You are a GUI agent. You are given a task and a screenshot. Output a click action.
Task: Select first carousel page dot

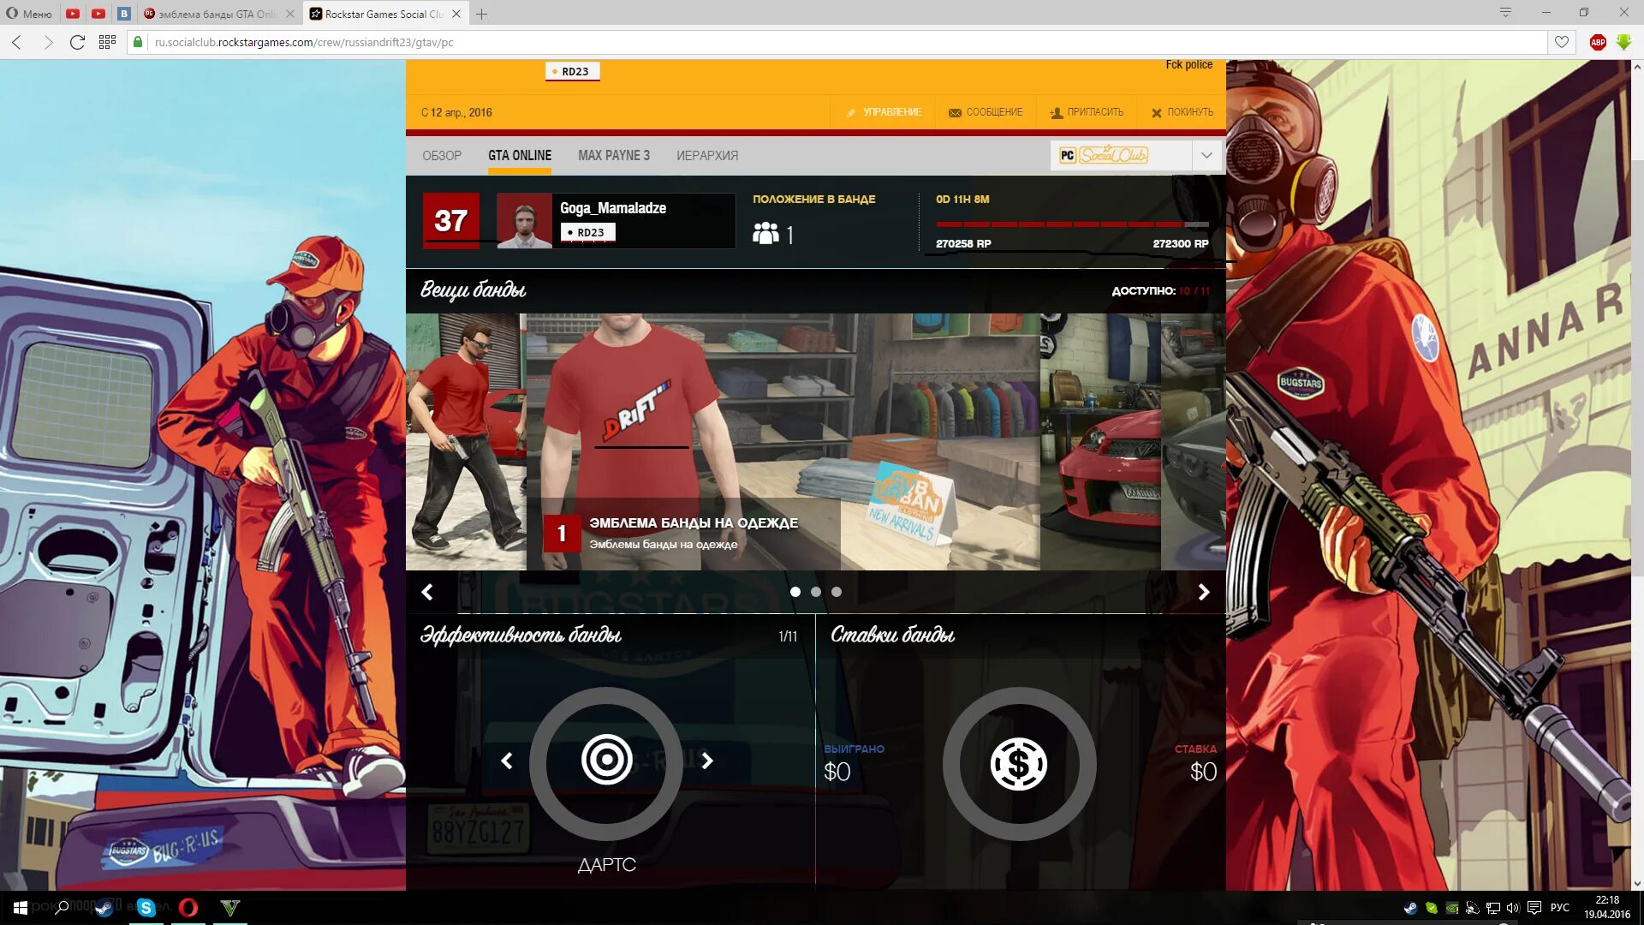pos(795,592)
